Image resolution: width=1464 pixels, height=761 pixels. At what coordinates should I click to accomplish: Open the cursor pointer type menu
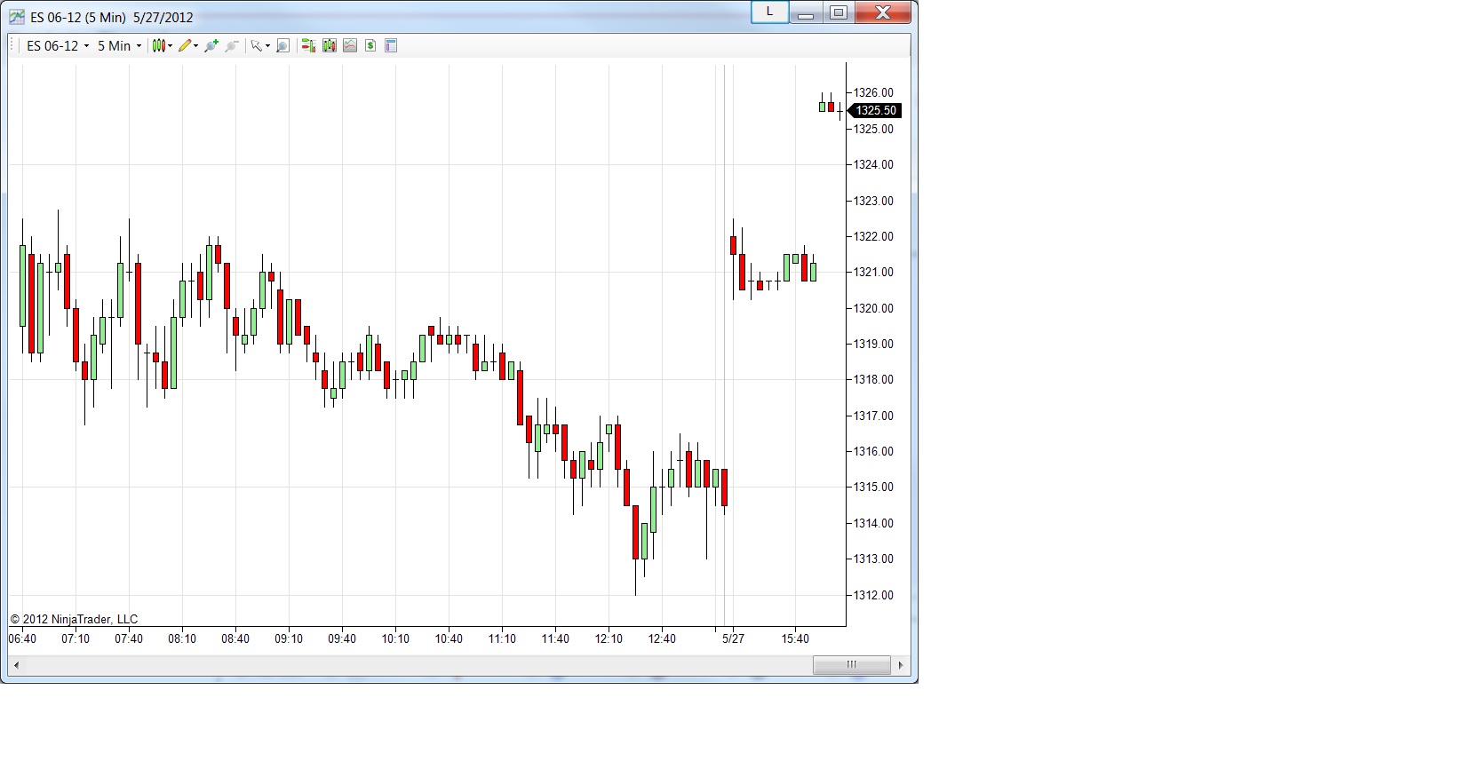pos(259,46)
